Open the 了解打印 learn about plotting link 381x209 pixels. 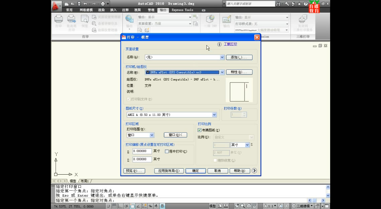[230, 44]
